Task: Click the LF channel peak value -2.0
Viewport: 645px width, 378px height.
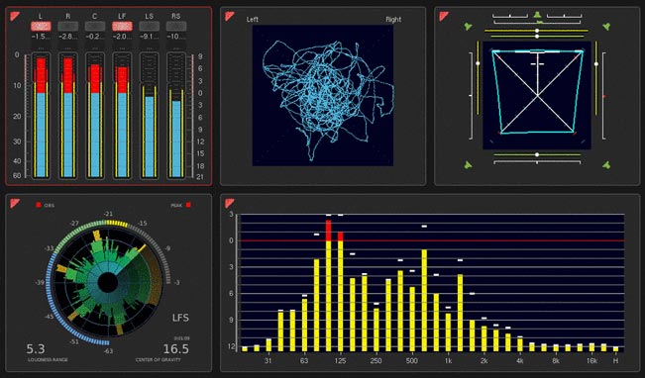Action: [x=122, y=37]
